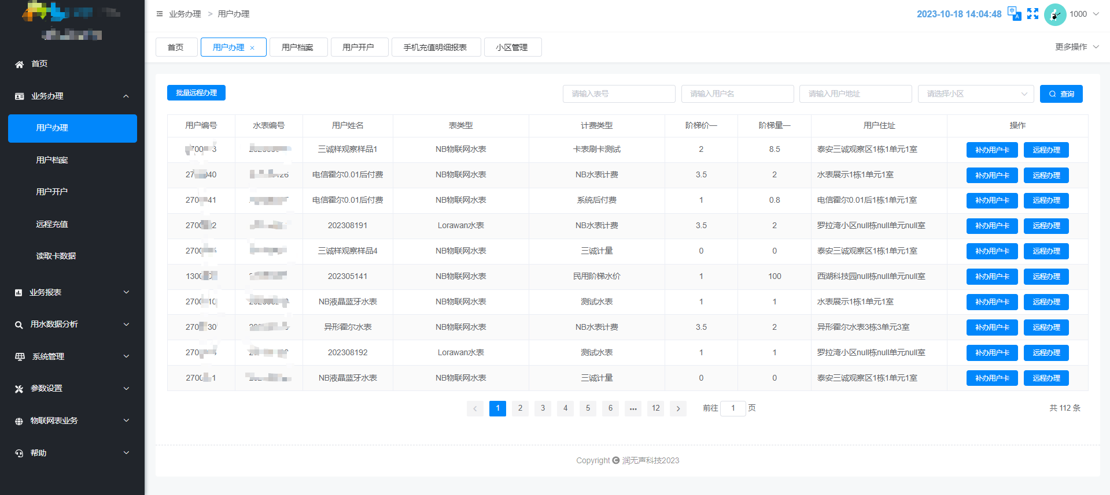Switch to the 小区管理 tab
Image resolution: width=1110 pixels, height=495 pixels.
pos(512,47)
